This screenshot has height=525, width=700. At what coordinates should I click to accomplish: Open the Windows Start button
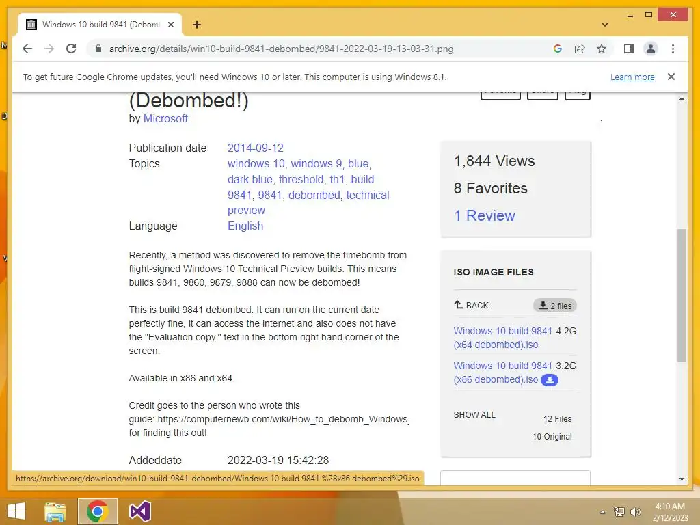[16, 511]
